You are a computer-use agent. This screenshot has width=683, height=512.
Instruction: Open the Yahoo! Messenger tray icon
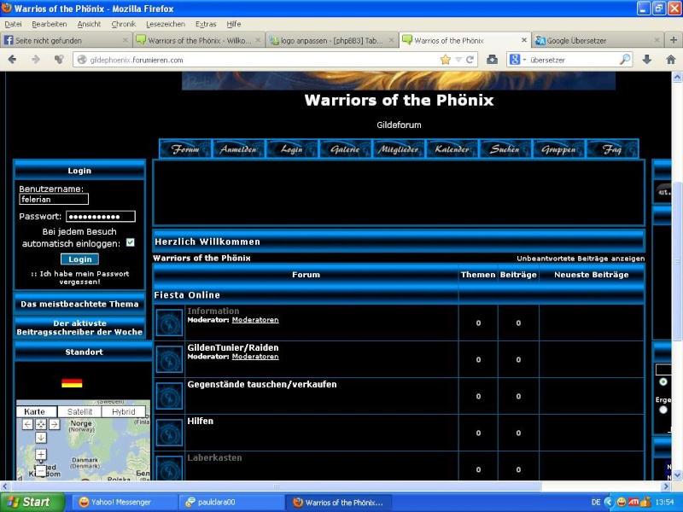tap(622, 502)
